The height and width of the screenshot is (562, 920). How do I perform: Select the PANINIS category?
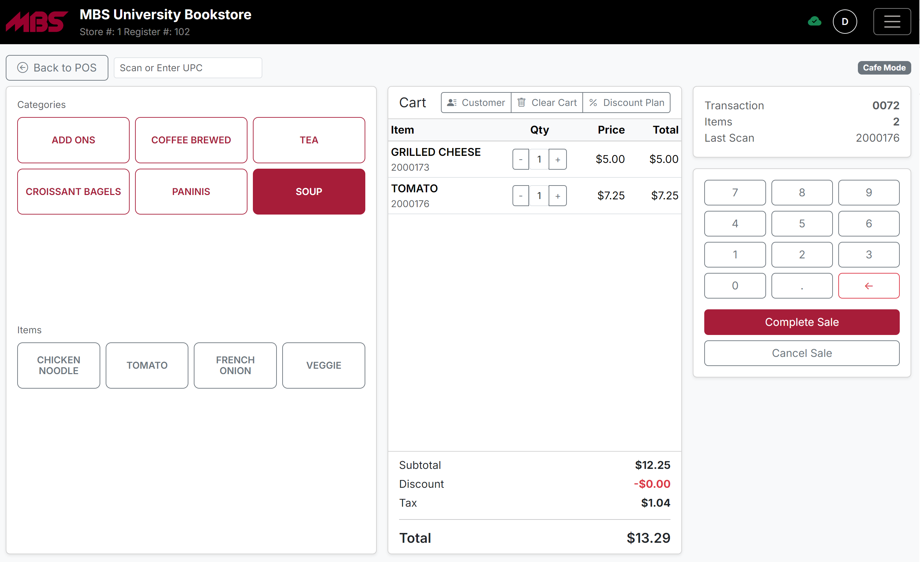click(x=191, y=192)
